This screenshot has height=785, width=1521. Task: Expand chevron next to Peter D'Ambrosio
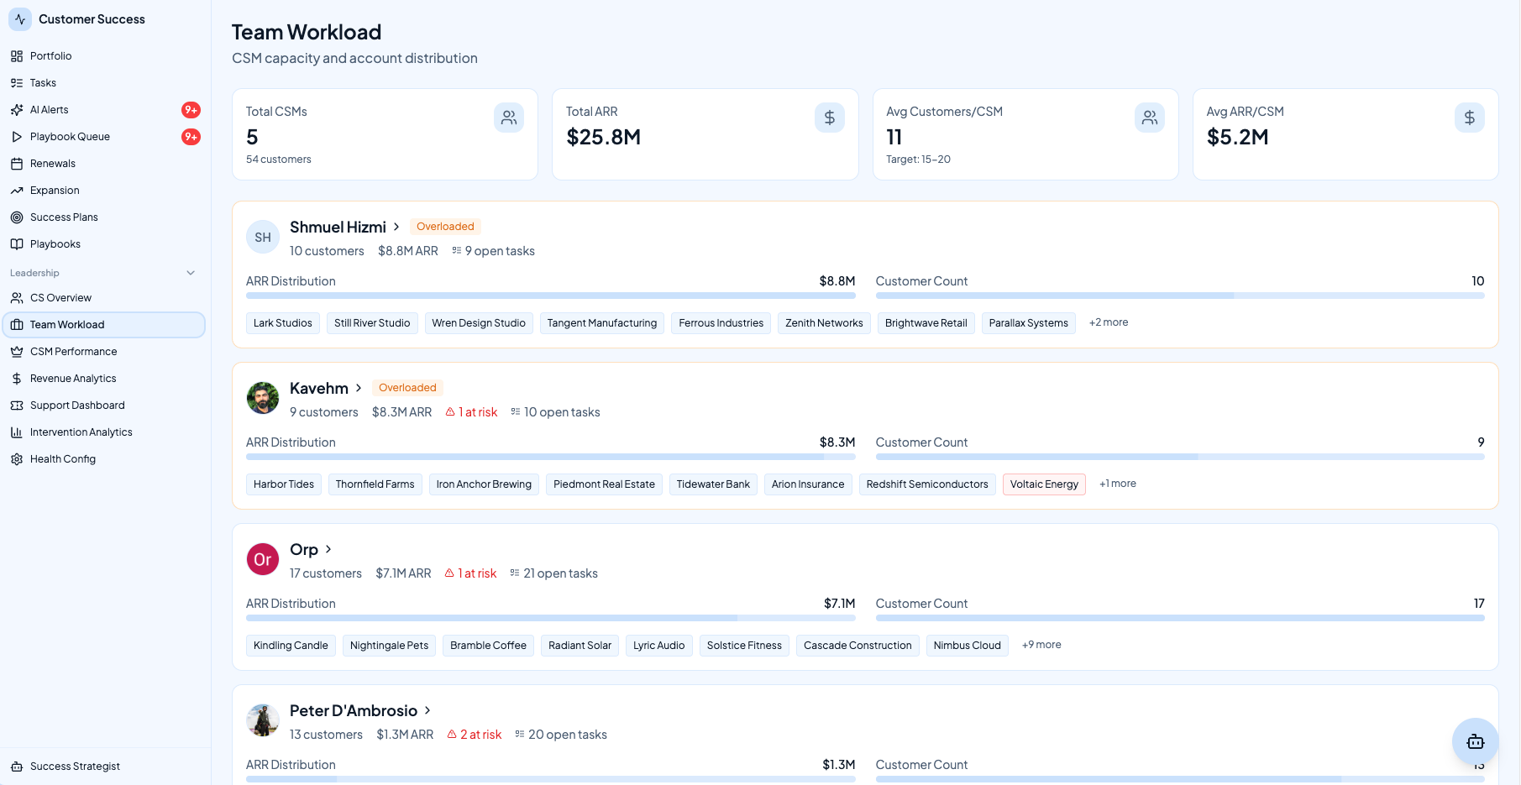point(427,711)
